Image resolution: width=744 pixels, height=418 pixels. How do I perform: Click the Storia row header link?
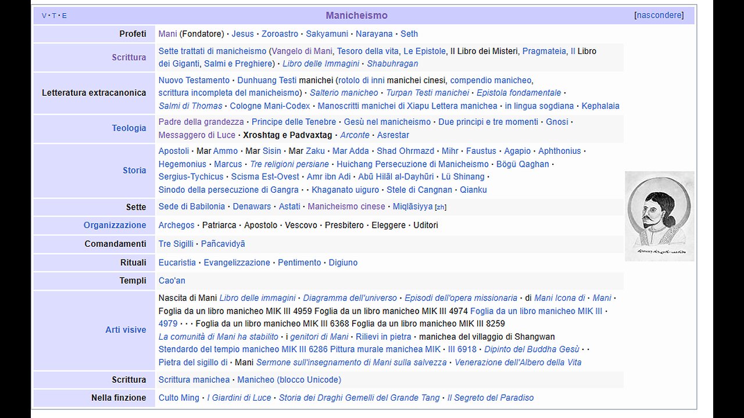(x=134, y=171)
